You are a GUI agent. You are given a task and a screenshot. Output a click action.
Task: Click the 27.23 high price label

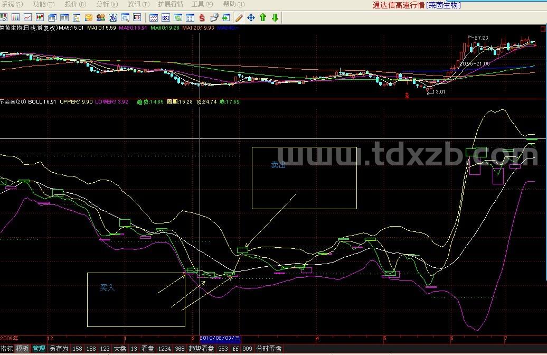coord(482,38)
